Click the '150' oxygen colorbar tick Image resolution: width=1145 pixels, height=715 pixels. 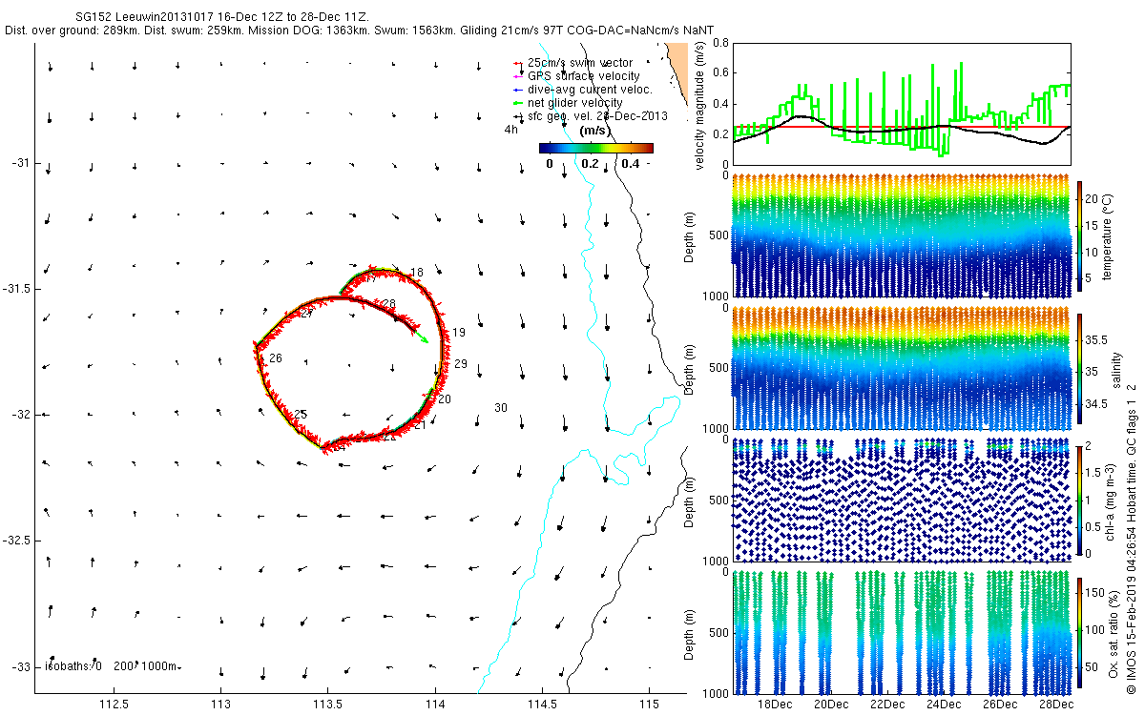click(1095, 591)
